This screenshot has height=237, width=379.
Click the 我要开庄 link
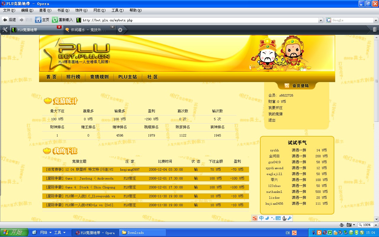coord(276,108)
